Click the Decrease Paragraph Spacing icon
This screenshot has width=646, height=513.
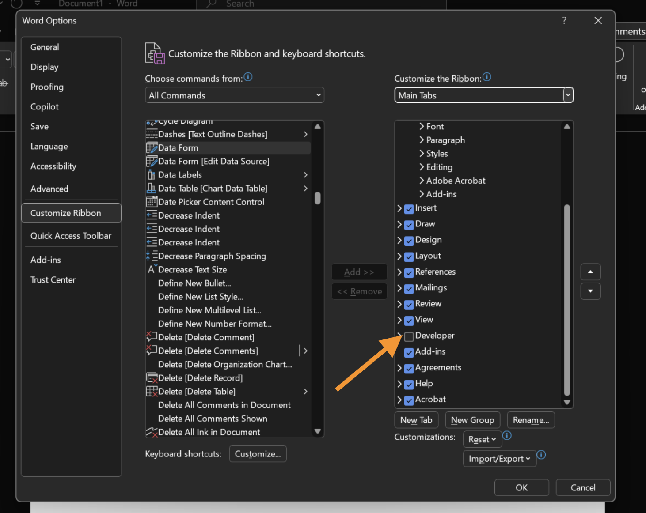point(151,256)
